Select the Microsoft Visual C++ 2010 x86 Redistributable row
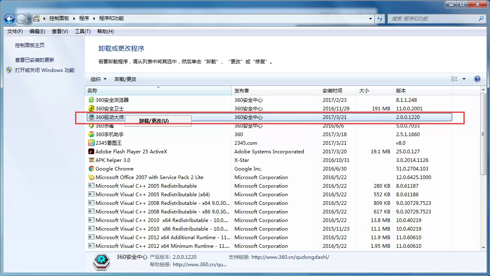Image resolution: width=490 pixels, height=276 pixels. pos(269,229)
